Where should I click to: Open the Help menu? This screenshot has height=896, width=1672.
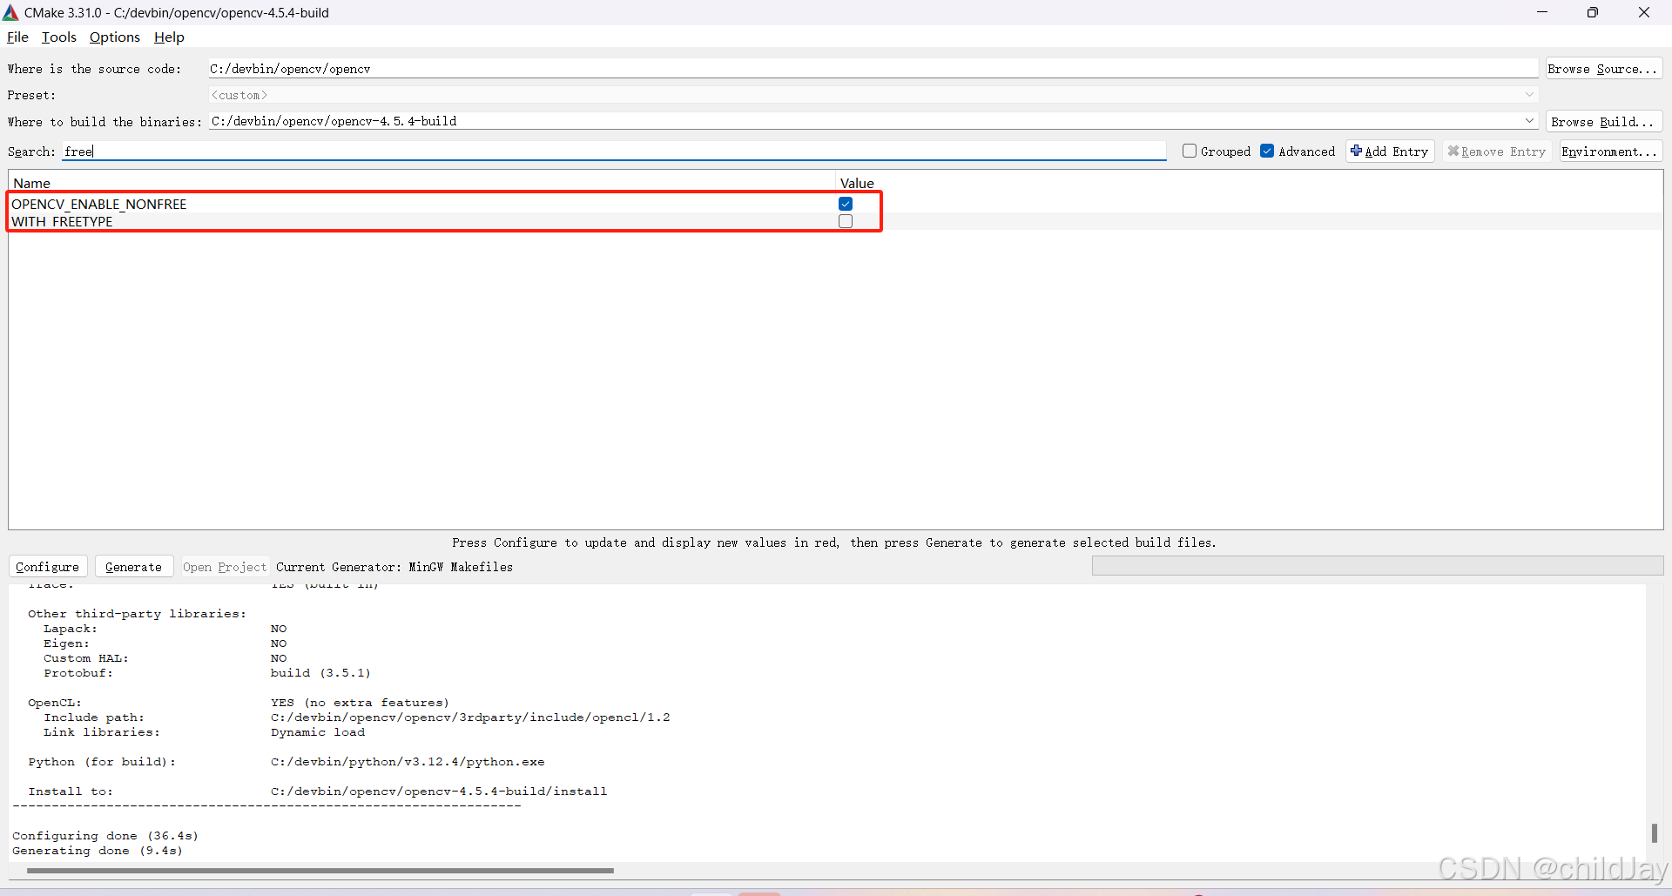169,37
